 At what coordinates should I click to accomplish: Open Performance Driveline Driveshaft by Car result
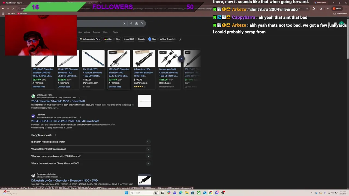click(64, 180)
